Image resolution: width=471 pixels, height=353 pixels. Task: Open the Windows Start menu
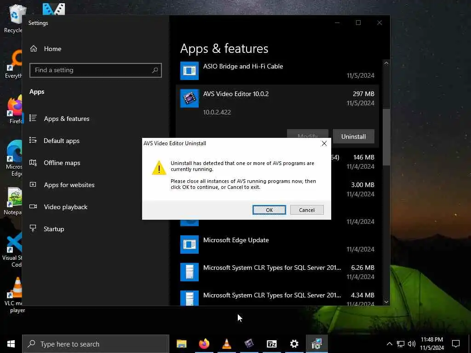[x=11, y=344]
